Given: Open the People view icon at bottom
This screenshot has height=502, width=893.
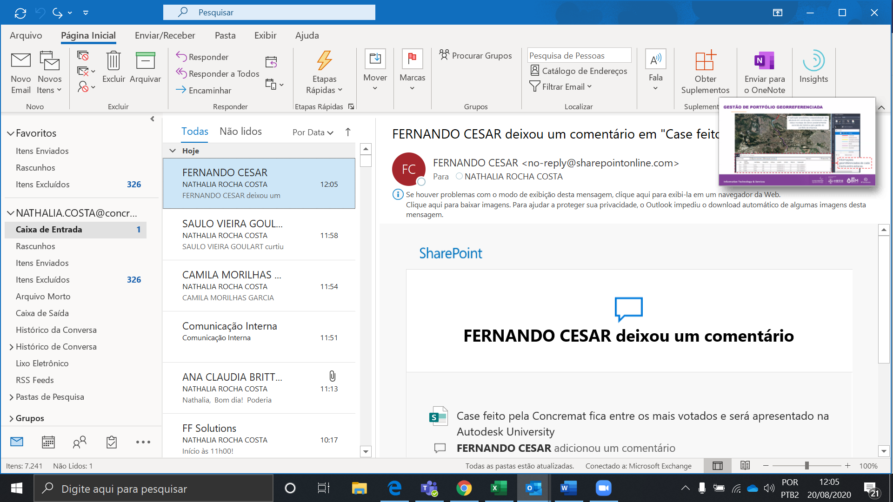Looking at the screenshot, I should click(80, 442).
